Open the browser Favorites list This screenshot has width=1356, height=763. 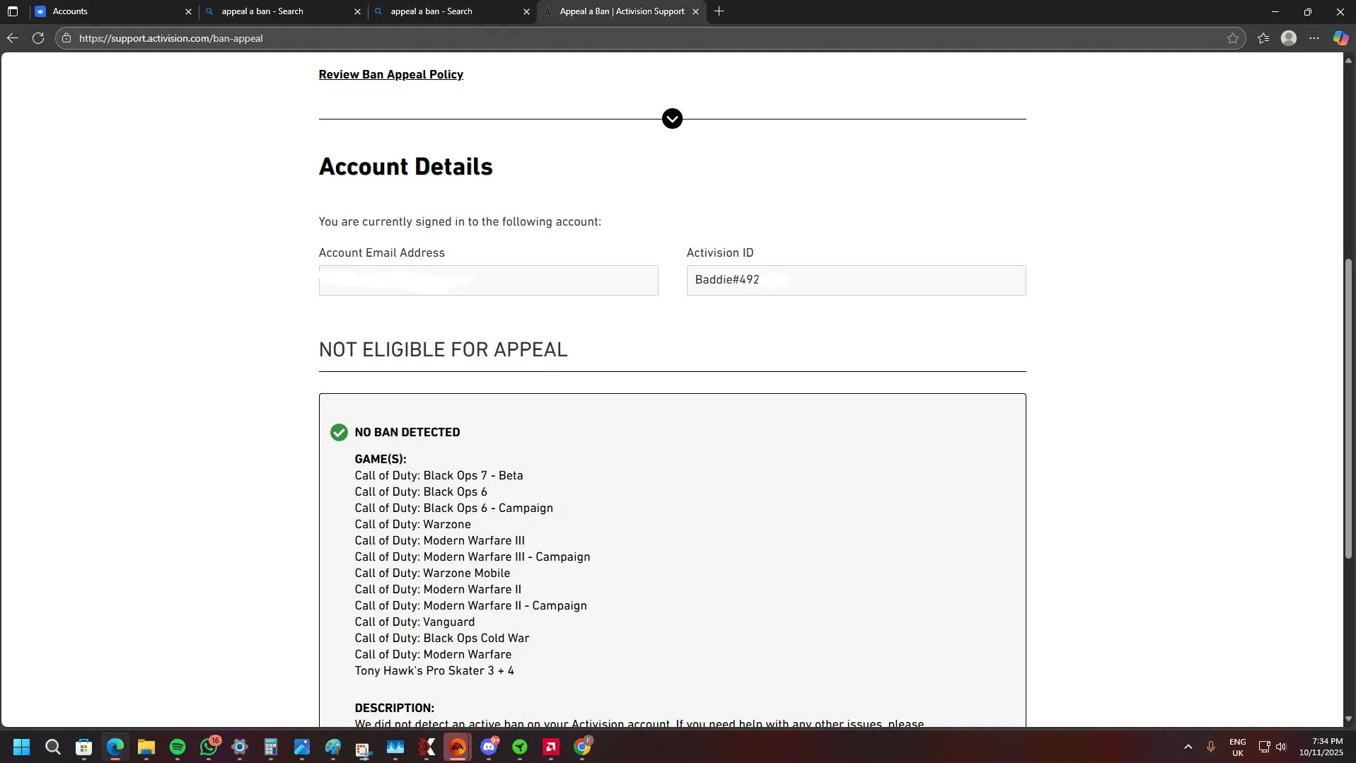(x=1263, y=38)
